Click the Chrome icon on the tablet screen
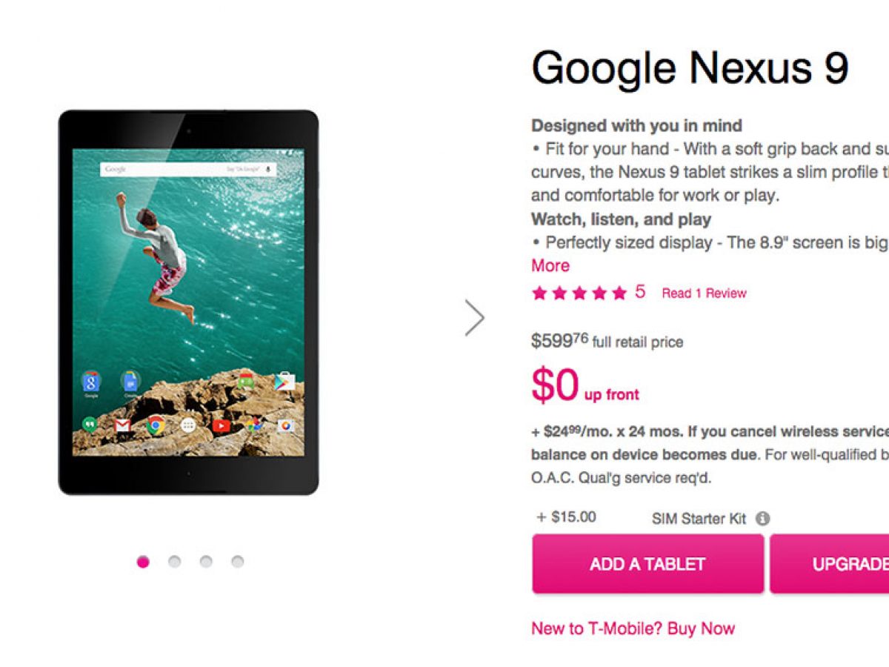The height and width of the screenshot is (667, 889). 156,425
